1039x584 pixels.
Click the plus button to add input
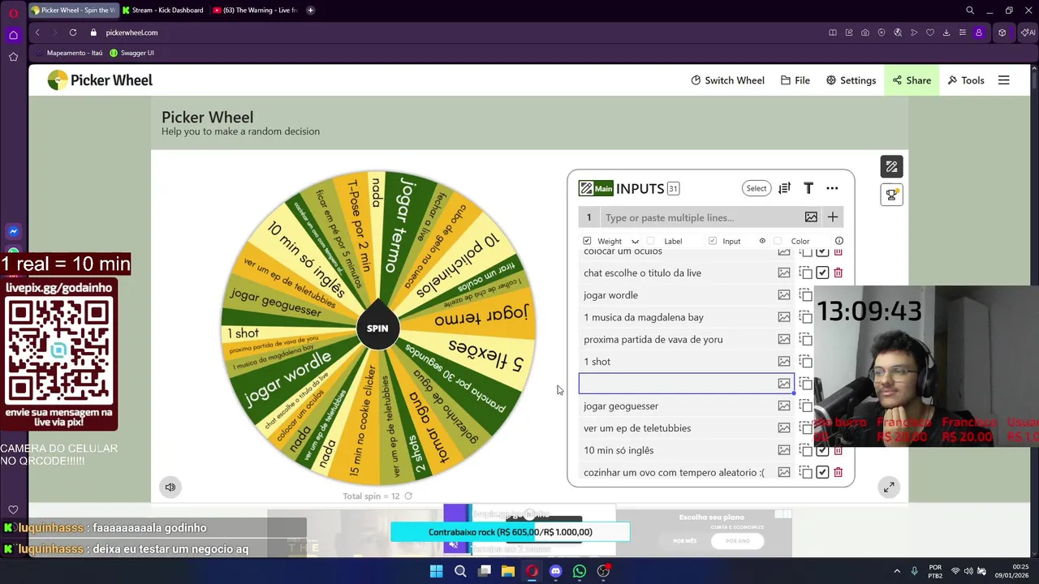pos(832,217)
